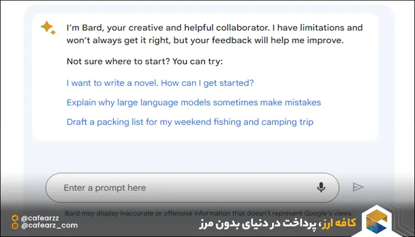Screen dimensions: 415x237
Task: Click the @cafearz_com handle text
Action: click(49, 226)
